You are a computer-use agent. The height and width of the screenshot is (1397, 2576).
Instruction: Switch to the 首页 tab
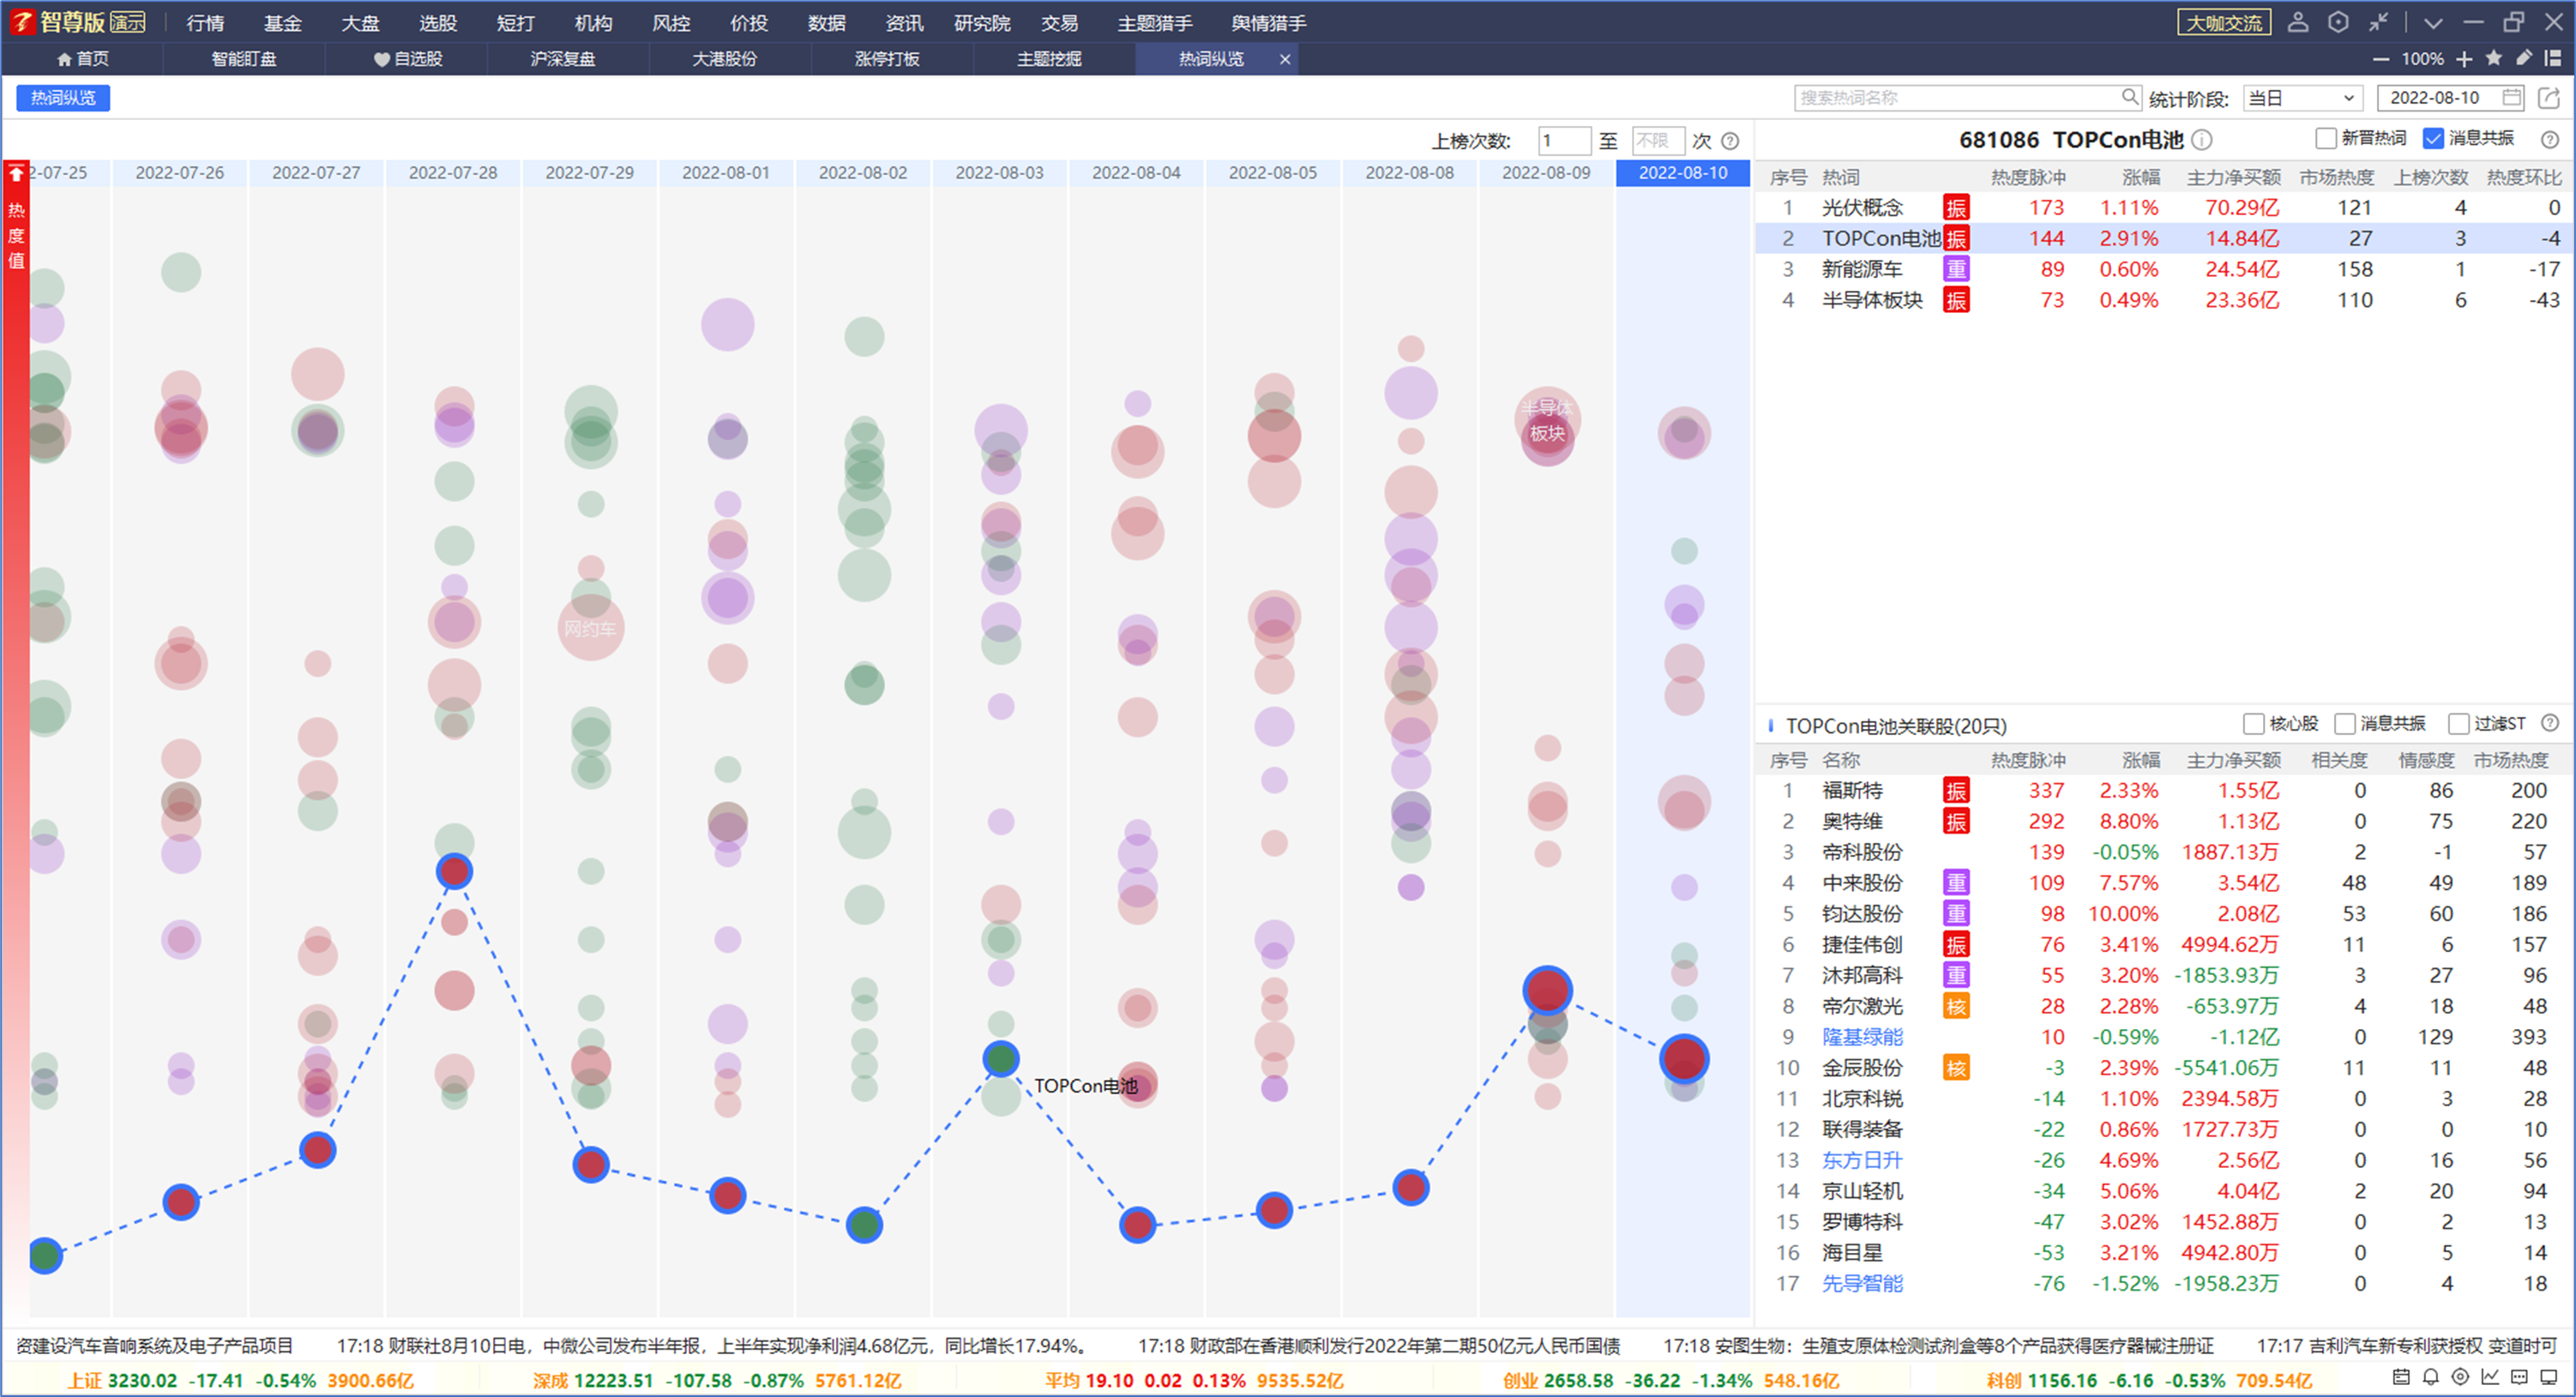83,59
